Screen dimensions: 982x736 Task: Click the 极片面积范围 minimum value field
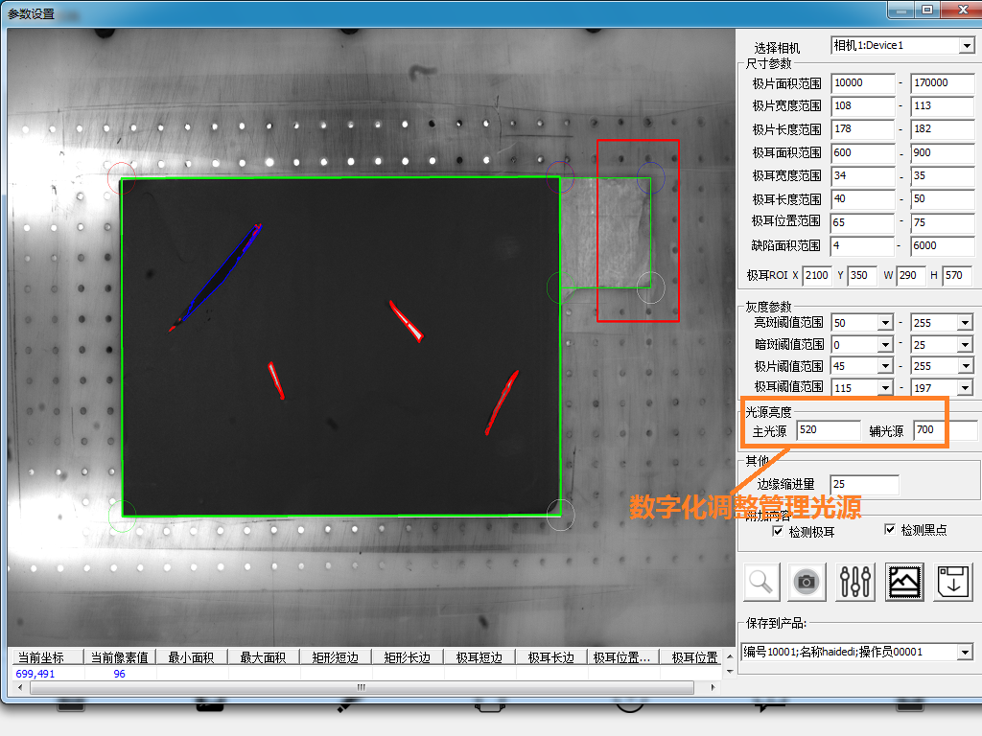click(862, 83)
